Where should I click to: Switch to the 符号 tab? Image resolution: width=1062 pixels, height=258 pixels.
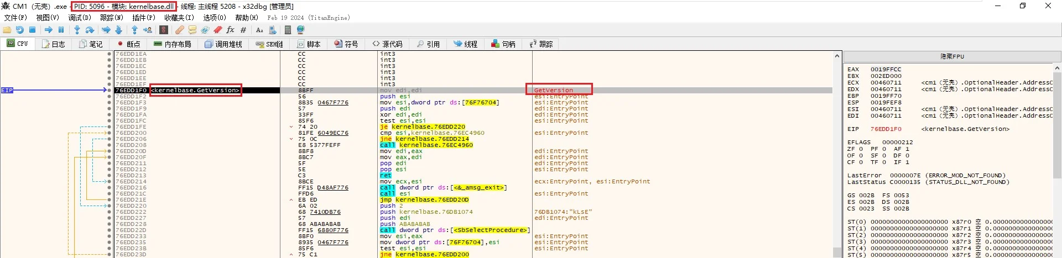[x=347, y=44]
